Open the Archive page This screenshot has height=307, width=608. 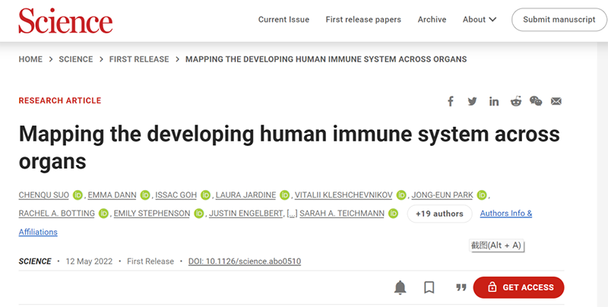point(432,20)
